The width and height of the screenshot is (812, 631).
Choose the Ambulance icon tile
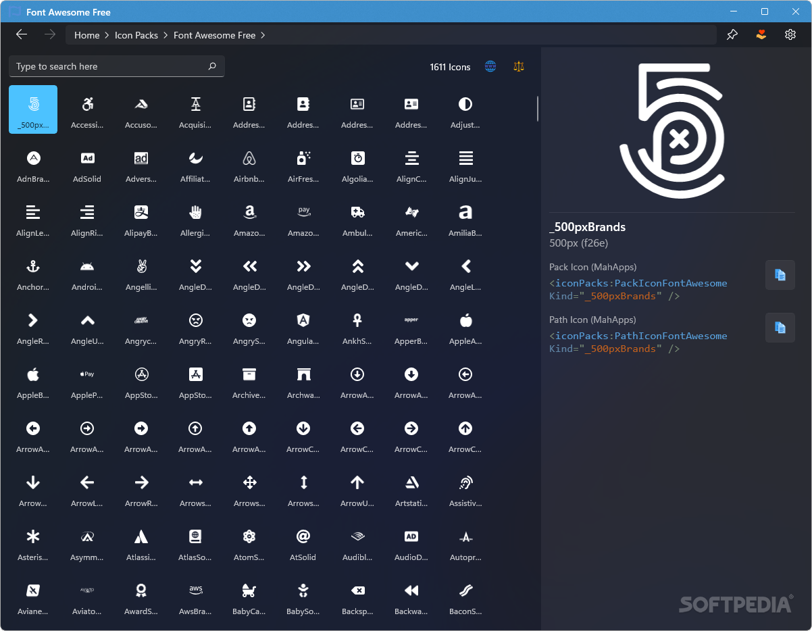click(x=357, y=218)
